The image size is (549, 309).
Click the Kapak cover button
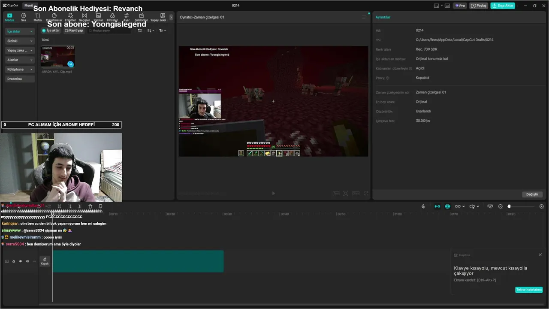(45, 261)
